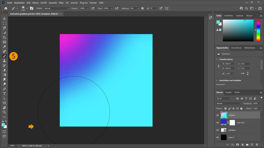The image size is (264, 148).
Task: Delete layer using the trash icon
Action: 257,144
